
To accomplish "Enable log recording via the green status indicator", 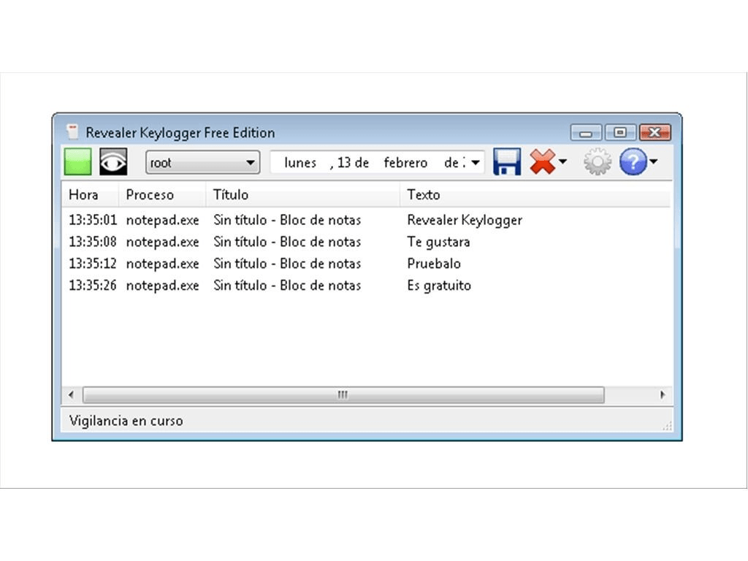I will click(77, 161).
